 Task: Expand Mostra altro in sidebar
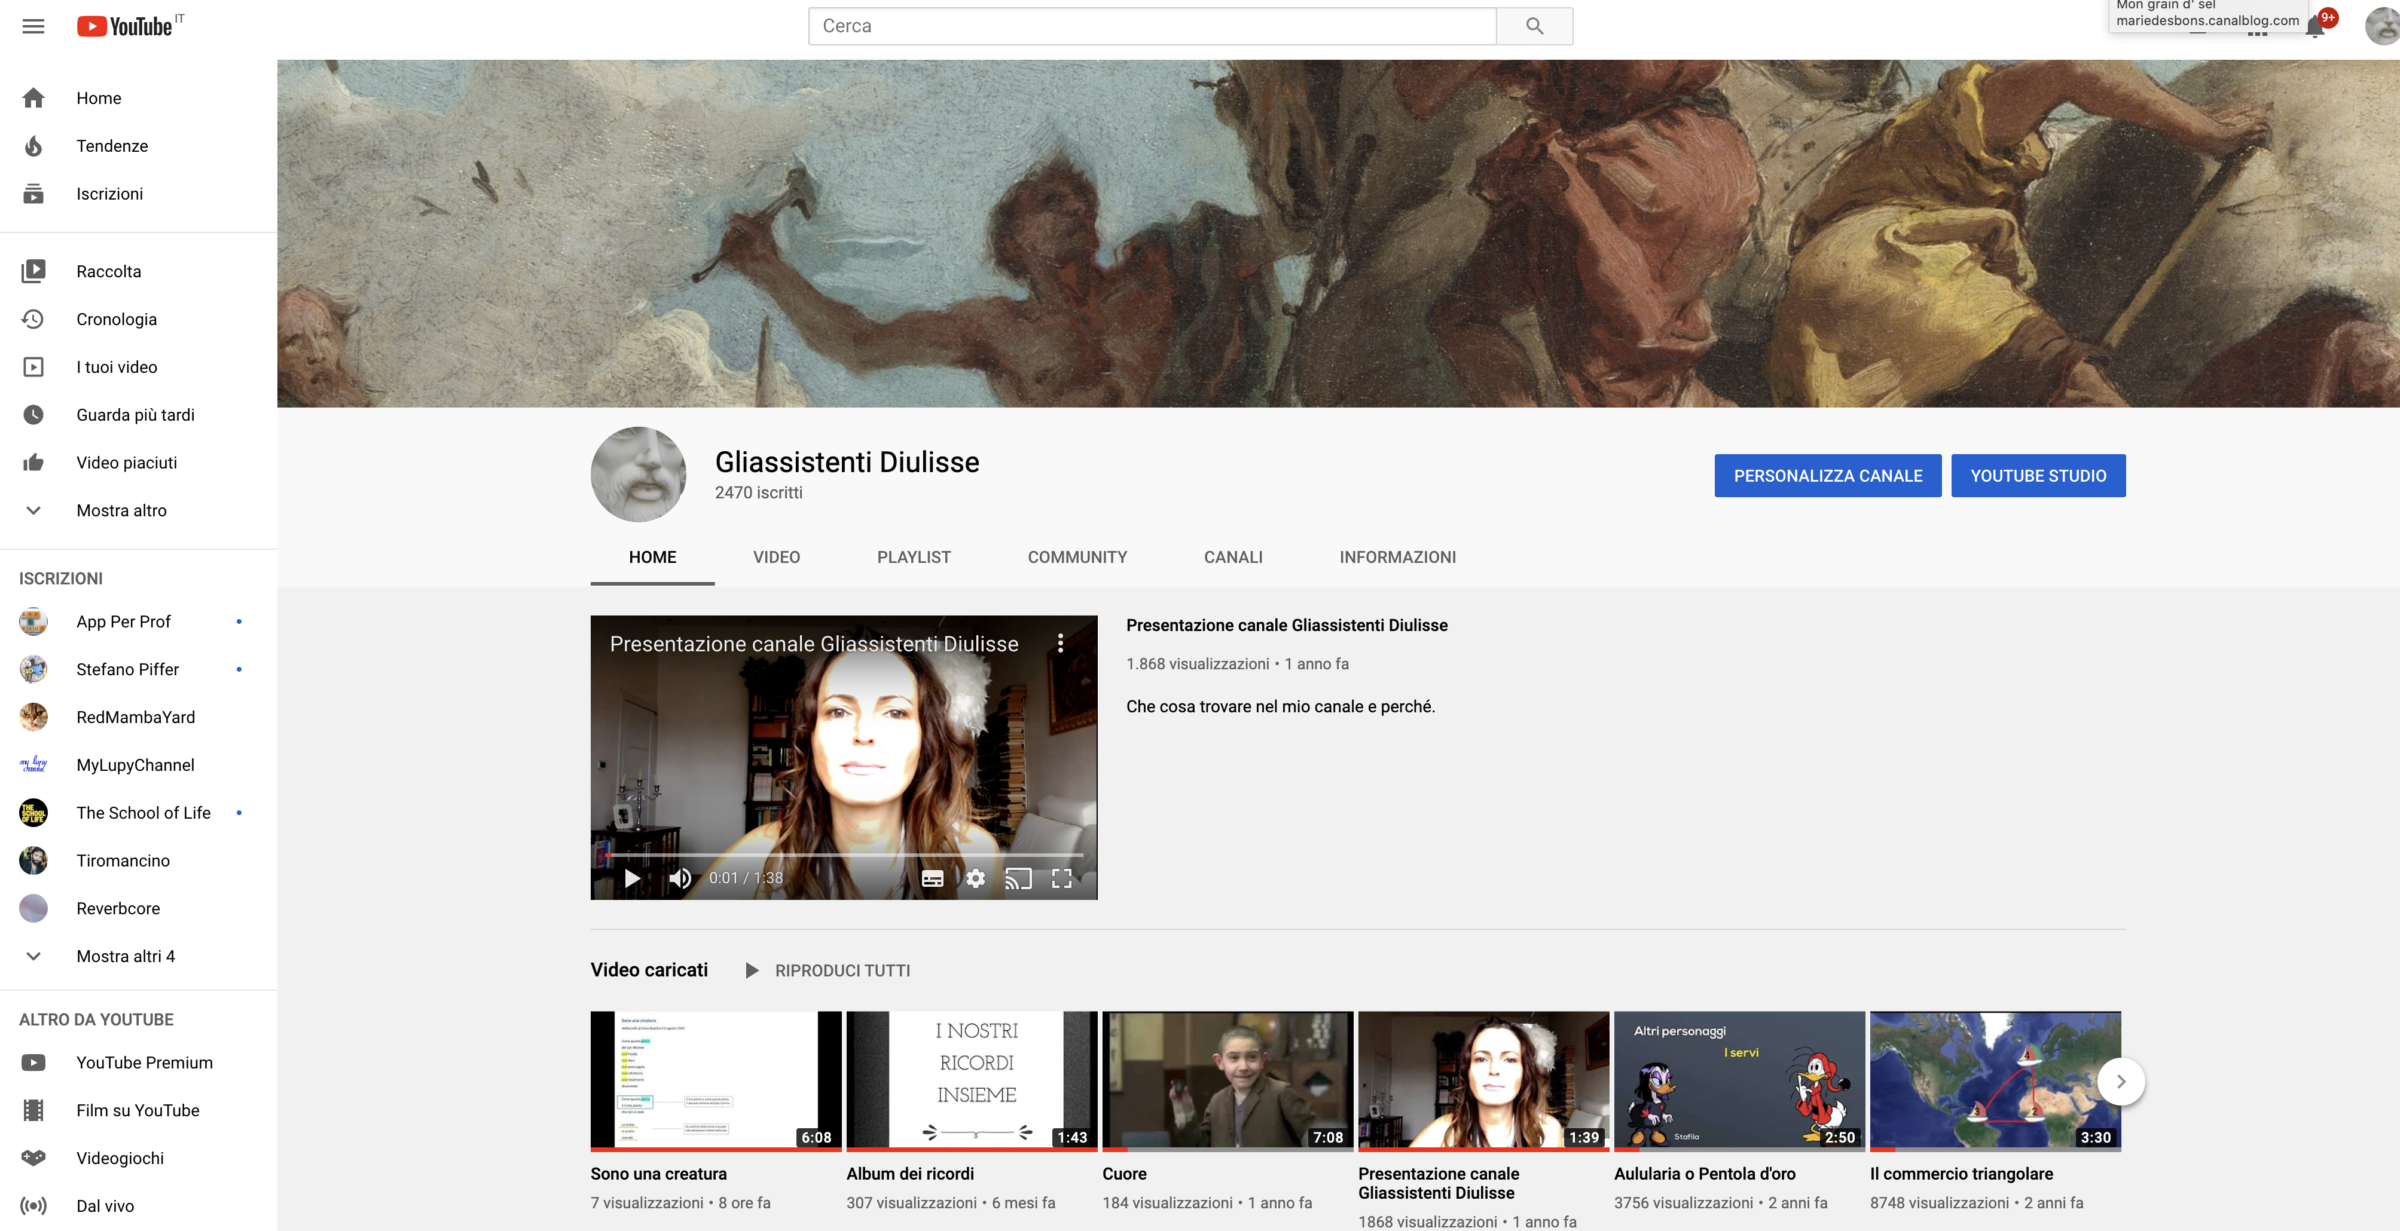coord(121,510)
